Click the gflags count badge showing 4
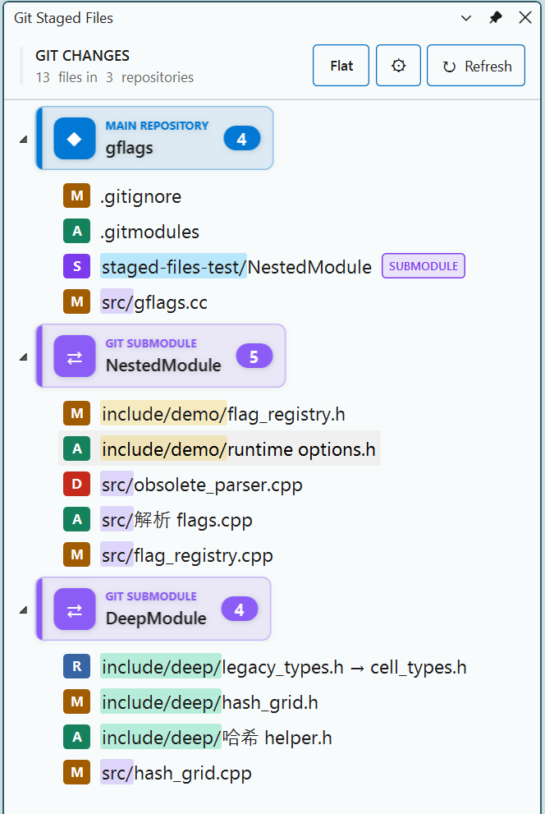This screenshot has width=545, height=814. coord(242,139)
